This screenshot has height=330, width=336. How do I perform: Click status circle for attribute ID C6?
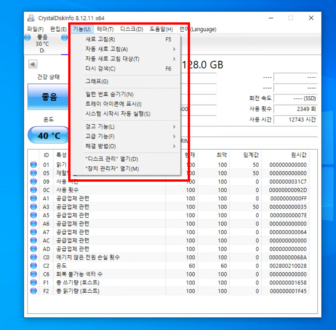click(x=34, y=274)
